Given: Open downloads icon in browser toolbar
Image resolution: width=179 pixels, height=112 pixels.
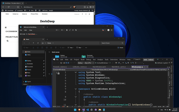Looking at the screenshot, I should click(87, 7).
